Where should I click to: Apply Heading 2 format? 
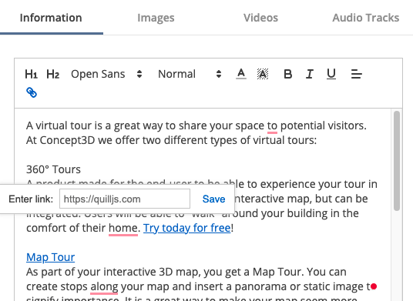[x=52, y=74]
